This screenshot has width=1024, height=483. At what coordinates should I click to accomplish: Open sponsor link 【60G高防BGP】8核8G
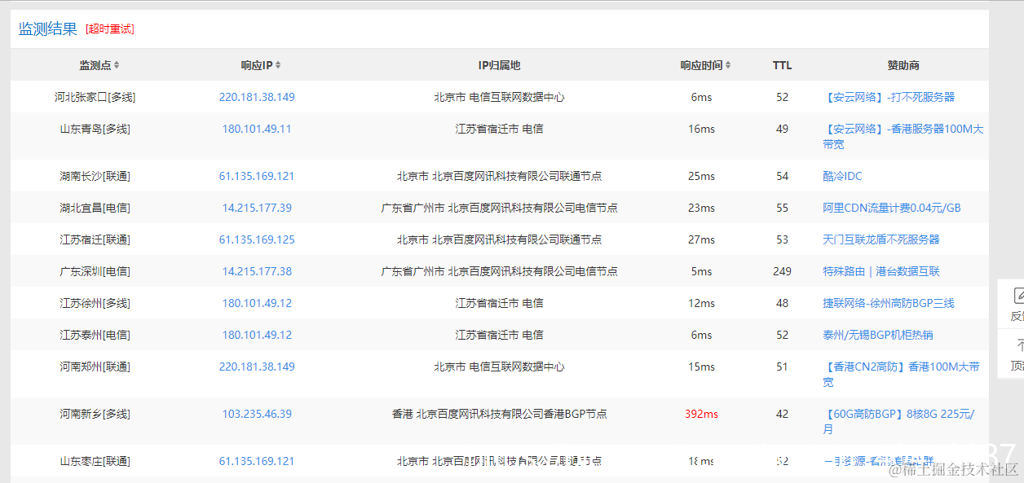pyautogui.click(x=898, y=421)
